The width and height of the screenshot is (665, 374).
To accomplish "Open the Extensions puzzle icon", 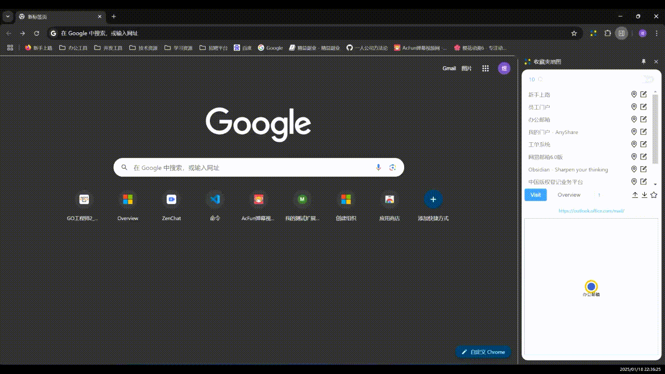I will click(607, 33).
